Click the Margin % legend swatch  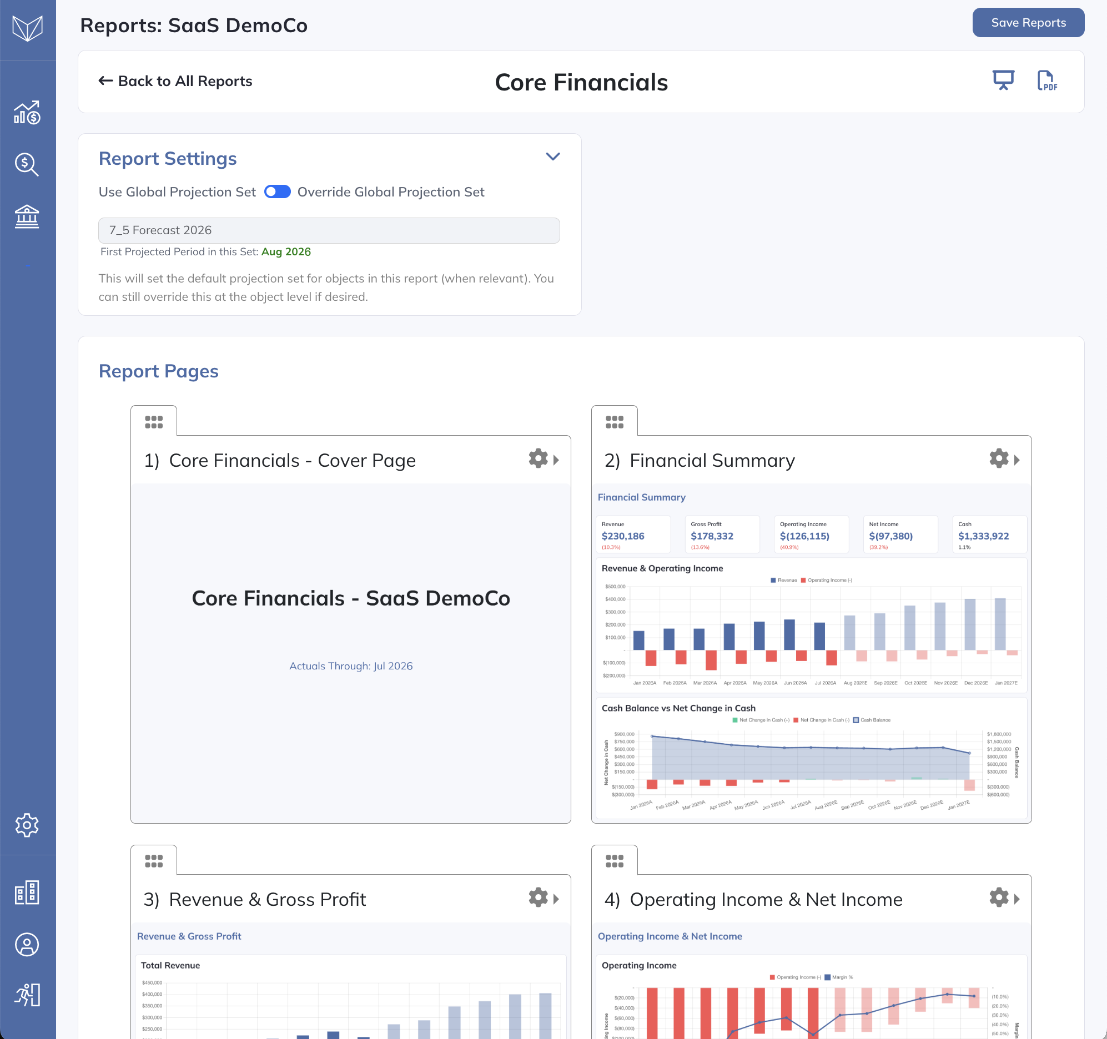pos(827,977)
